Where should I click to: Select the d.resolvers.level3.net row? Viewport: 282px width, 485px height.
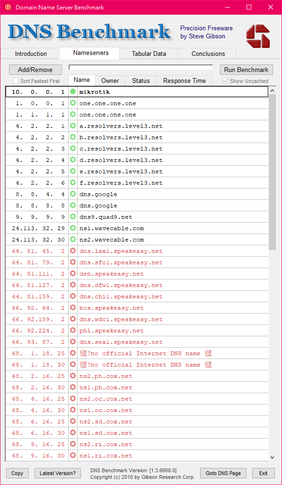(137, 160)
